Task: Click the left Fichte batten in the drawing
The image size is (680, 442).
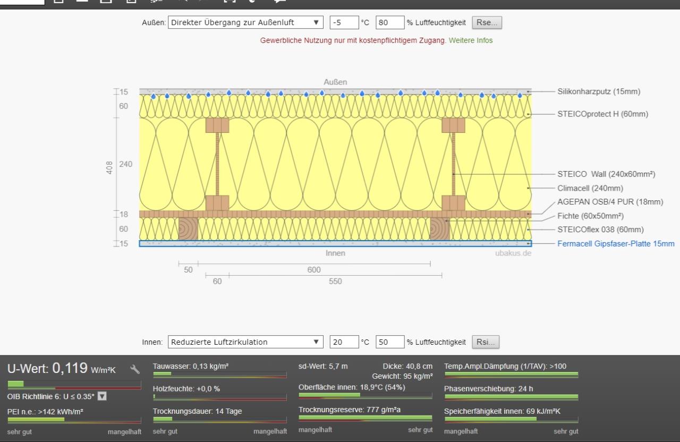Action: (188, 229)
